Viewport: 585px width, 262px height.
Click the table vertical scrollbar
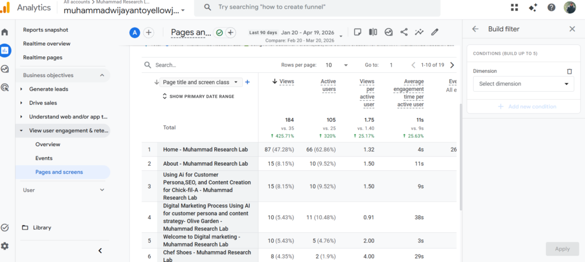pos(460,156)
